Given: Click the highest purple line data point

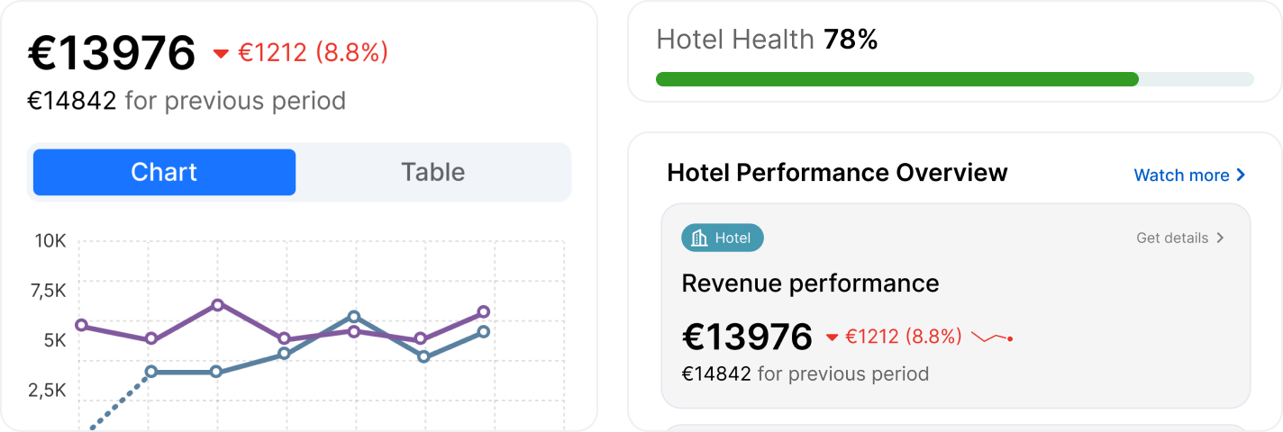Looking at the screenshot, I should [217, 305].
